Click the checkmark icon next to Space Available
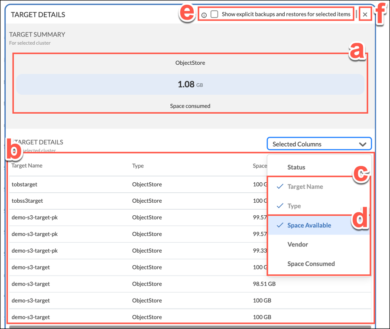Screen dimensions: 390x329 (x=279, y=225)
